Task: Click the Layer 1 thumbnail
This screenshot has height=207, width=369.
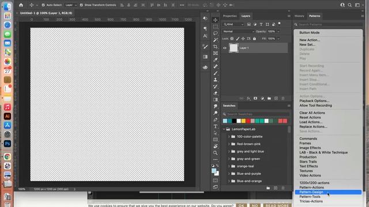Action: [x=234, y=48]
